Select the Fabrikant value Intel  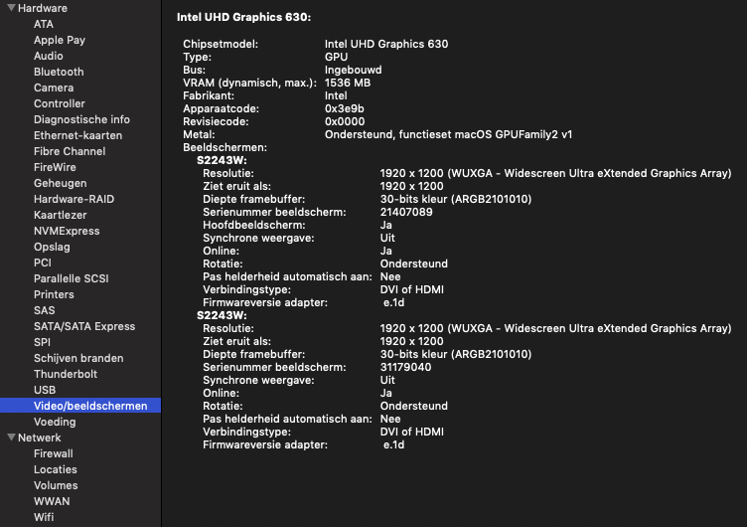pyautogui.click(x=336, y=95)
